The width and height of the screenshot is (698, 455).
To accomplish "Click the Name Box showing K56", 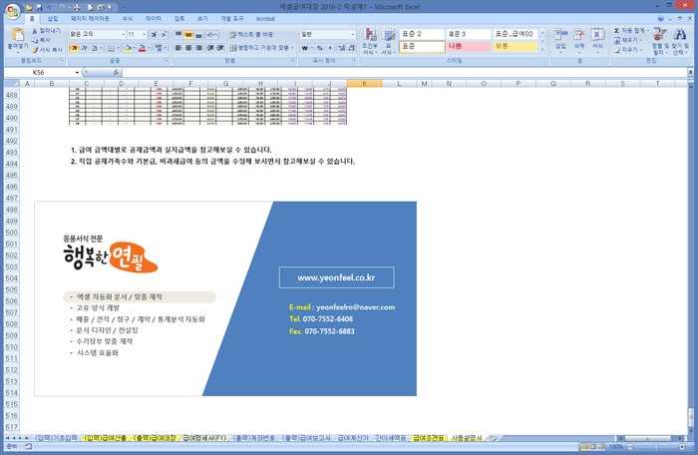I will click(x=39, y=72).
